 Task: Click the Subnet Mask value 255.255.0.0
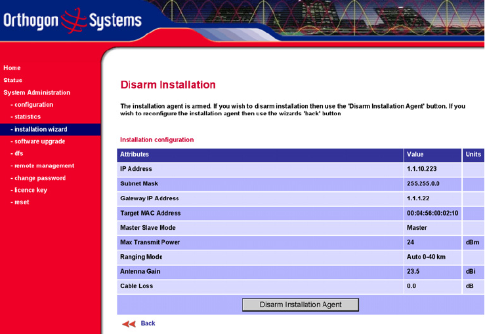[x=423, y=183]
